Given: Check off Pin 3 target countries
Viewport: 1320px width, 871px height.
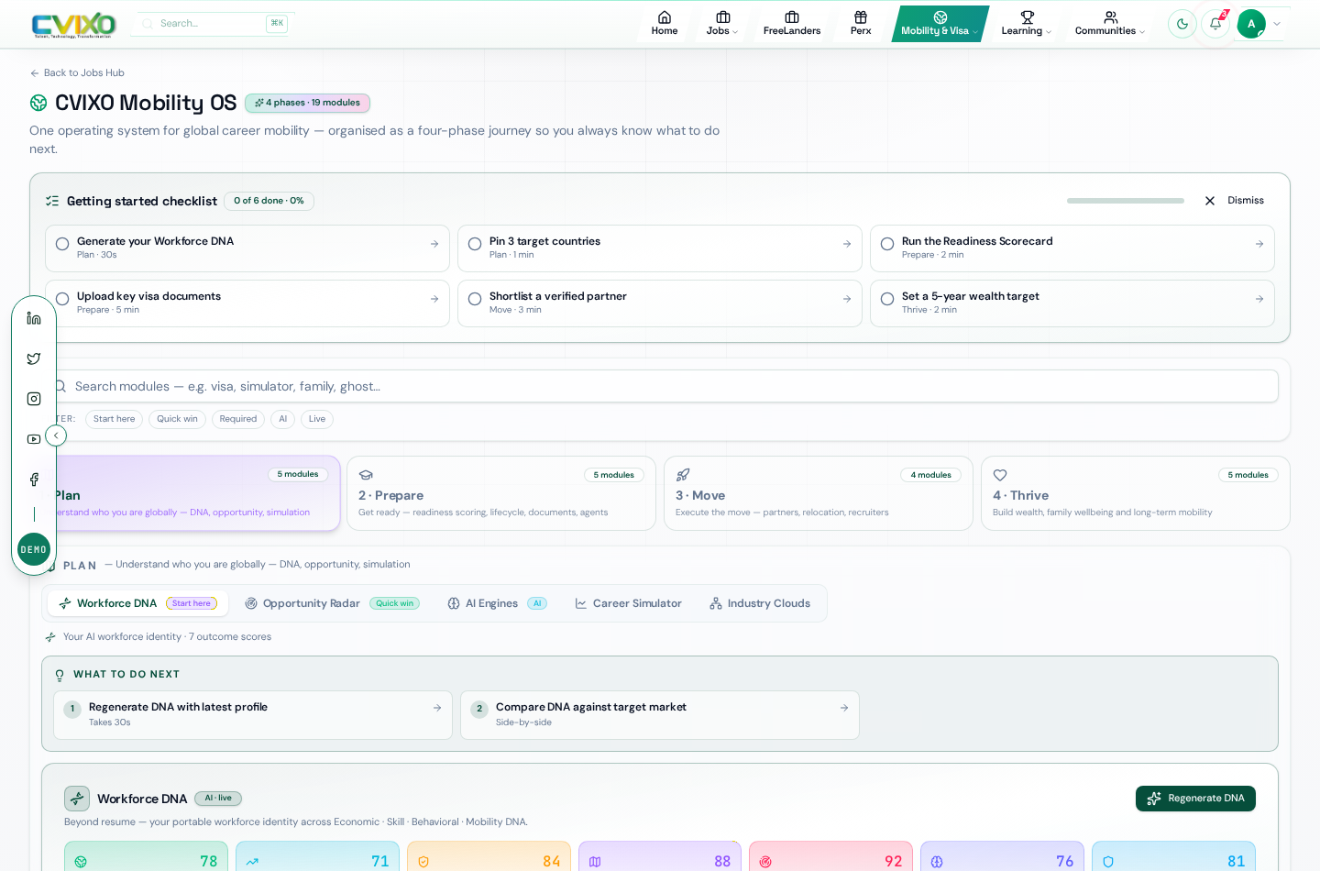Looking at the screenshot, I should pos(475,244).
